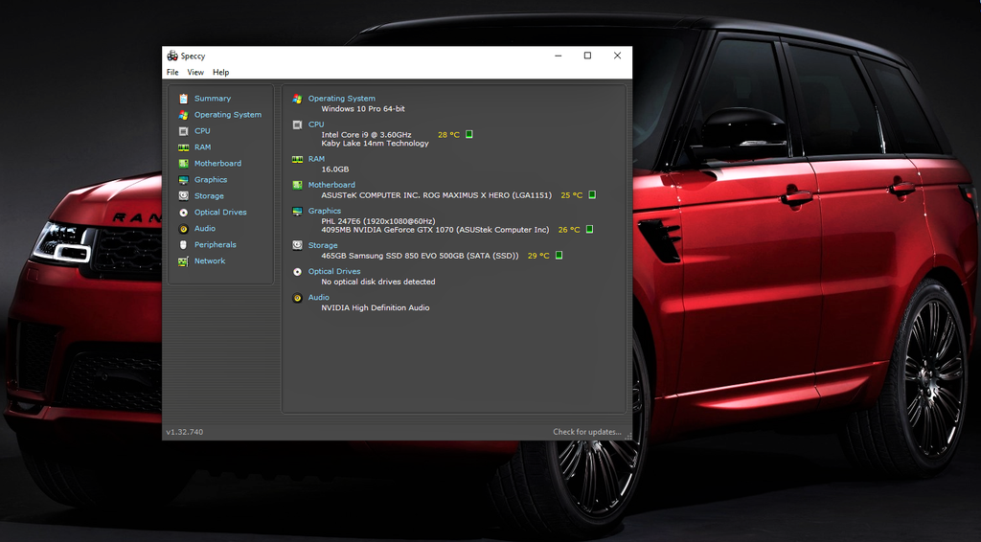Click the CPU heading link in summary
The height and width of the screenshot is (542, 981).
(316, 124)
